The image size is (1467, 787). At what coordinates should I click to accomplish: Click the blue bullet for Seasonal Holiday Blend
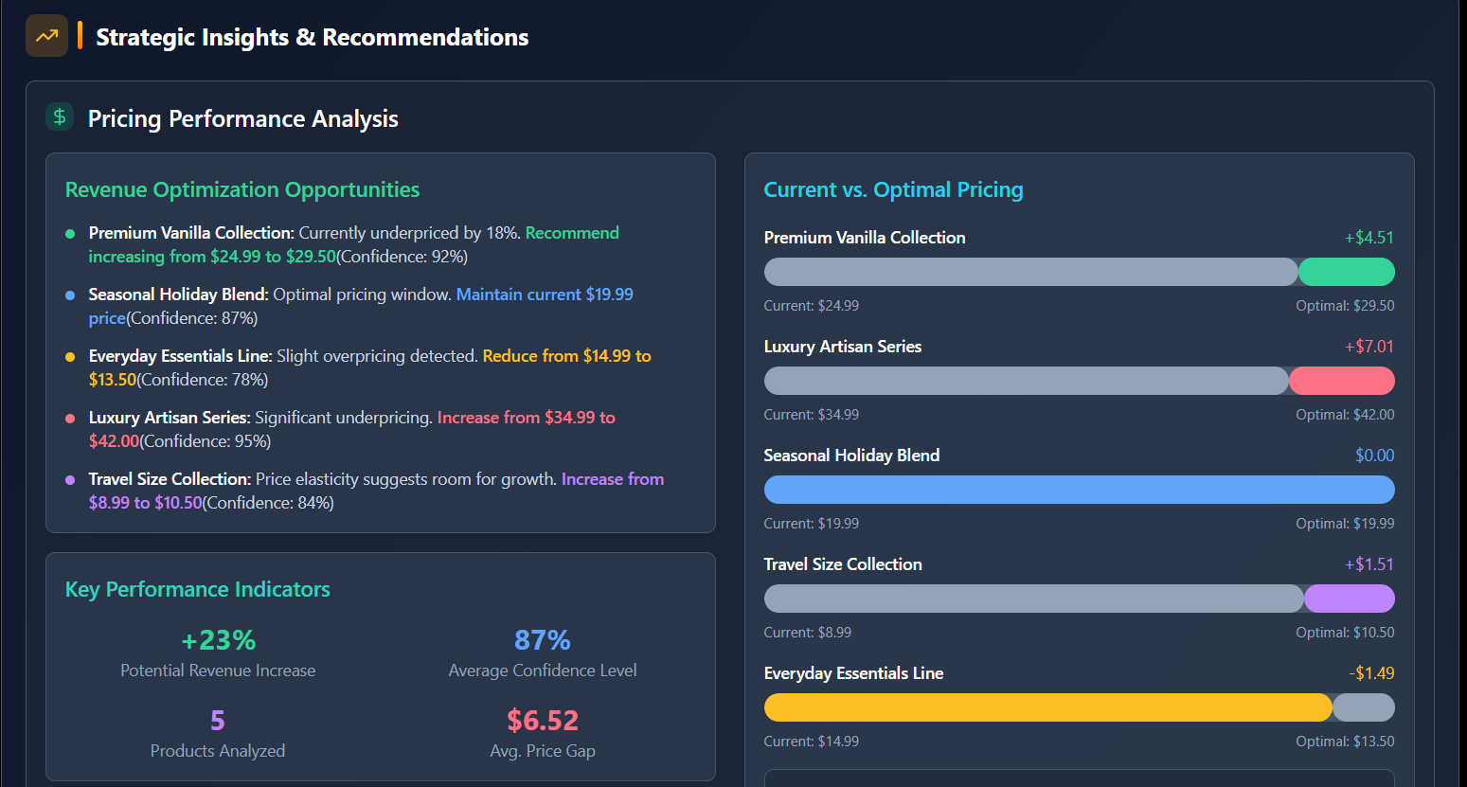pos(70,295)
